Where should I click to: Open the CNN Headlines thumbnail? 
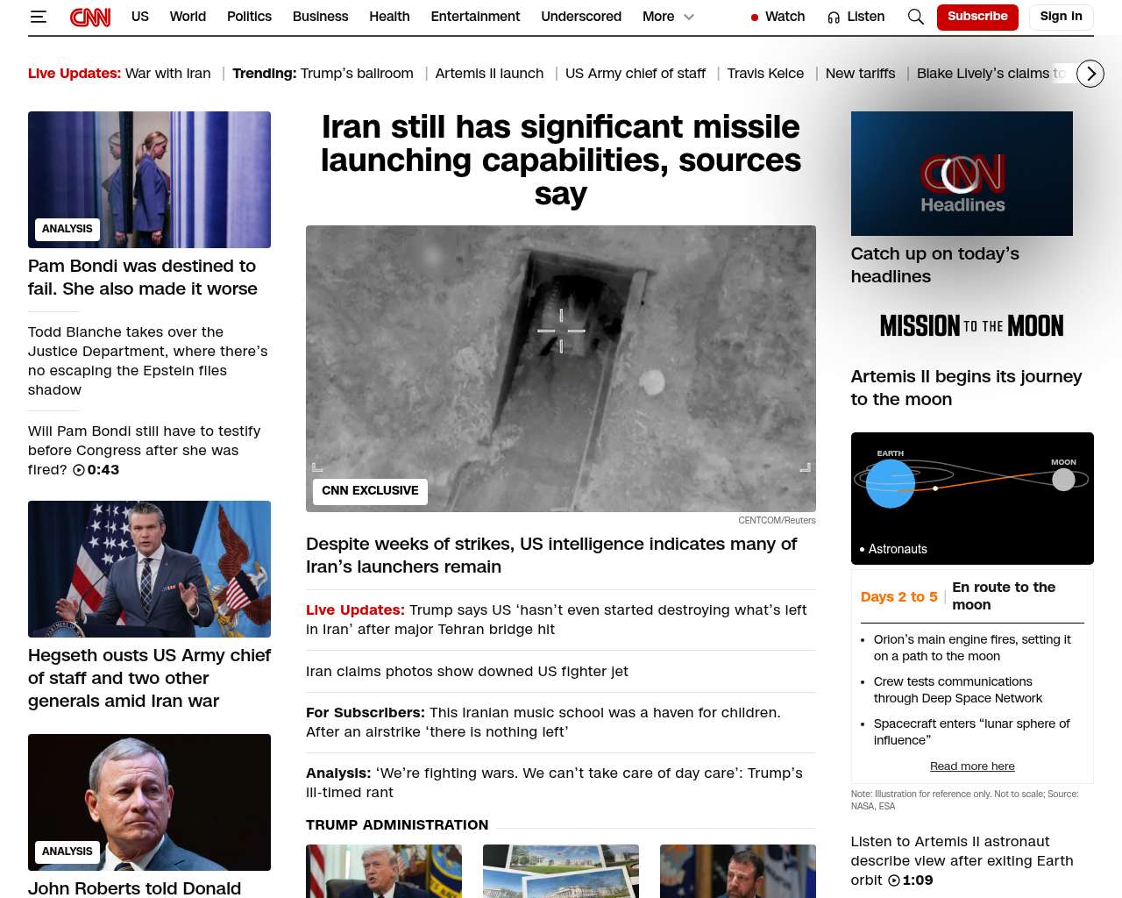pos(961,174)
